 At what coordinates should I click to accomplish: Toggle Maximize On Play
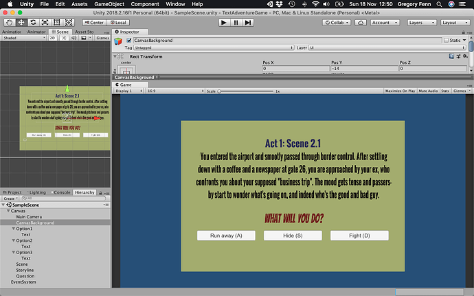(x=400, y=91)
